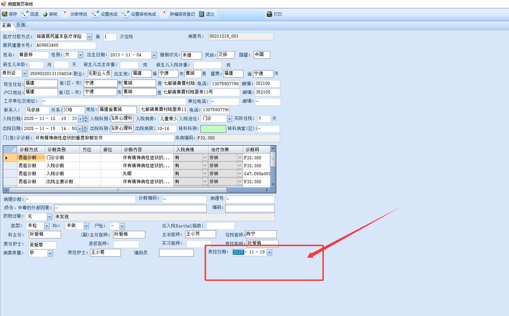509x316 pixels.
Task: Switch to the 正面 tab
Action: point(7,25)
